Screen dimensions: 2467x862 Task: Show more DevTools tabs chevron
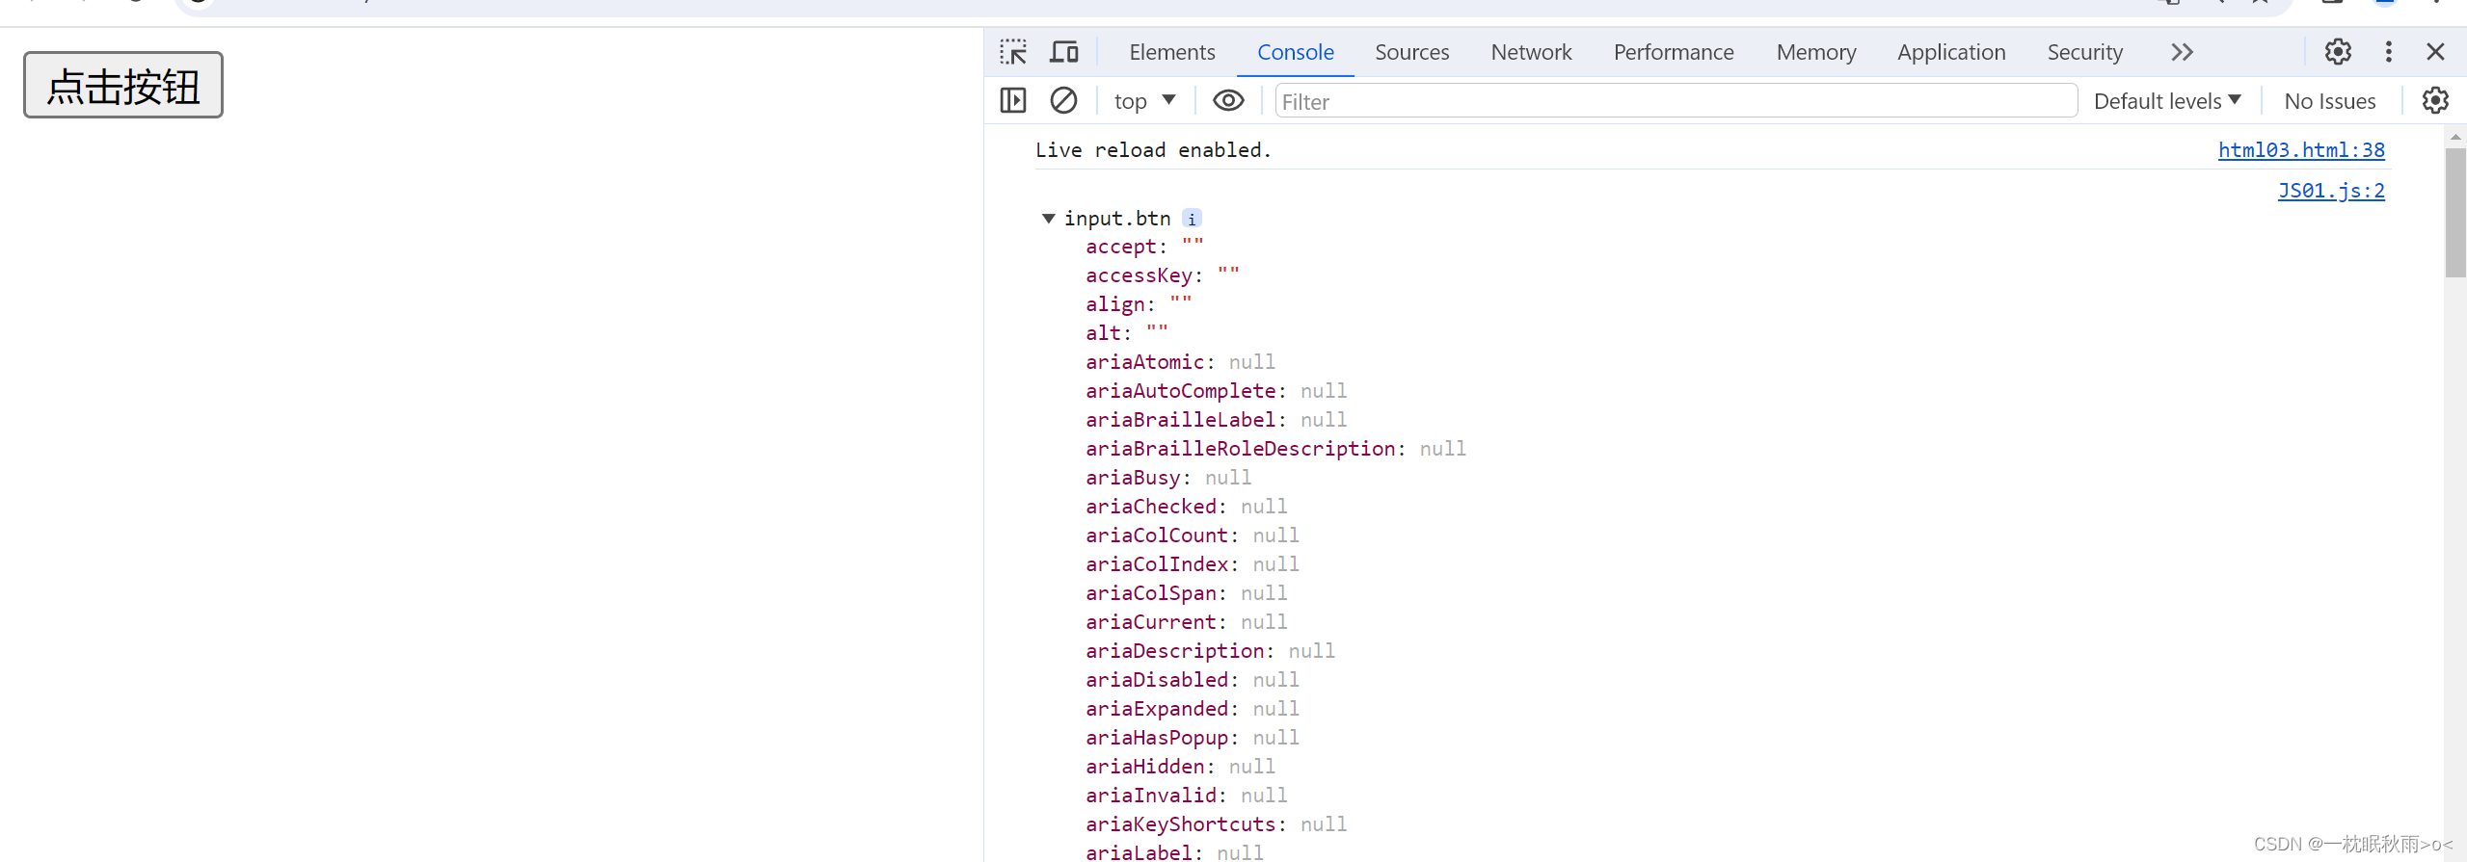pos(2182,52)
